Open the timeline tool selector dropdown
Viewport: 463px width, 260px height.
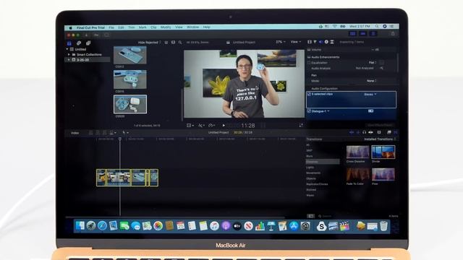tap(125, 133)
